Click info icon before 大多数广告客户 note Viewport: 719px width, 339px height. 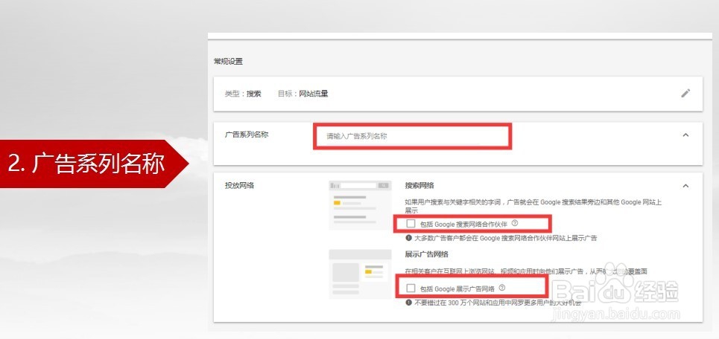408,238
